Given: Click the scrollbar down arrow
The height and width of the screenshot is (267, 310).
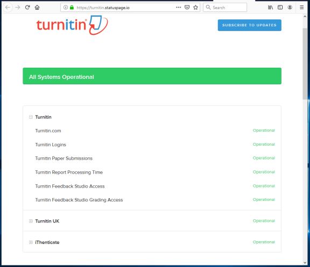Looking at the screenshot, I should 305,263.
